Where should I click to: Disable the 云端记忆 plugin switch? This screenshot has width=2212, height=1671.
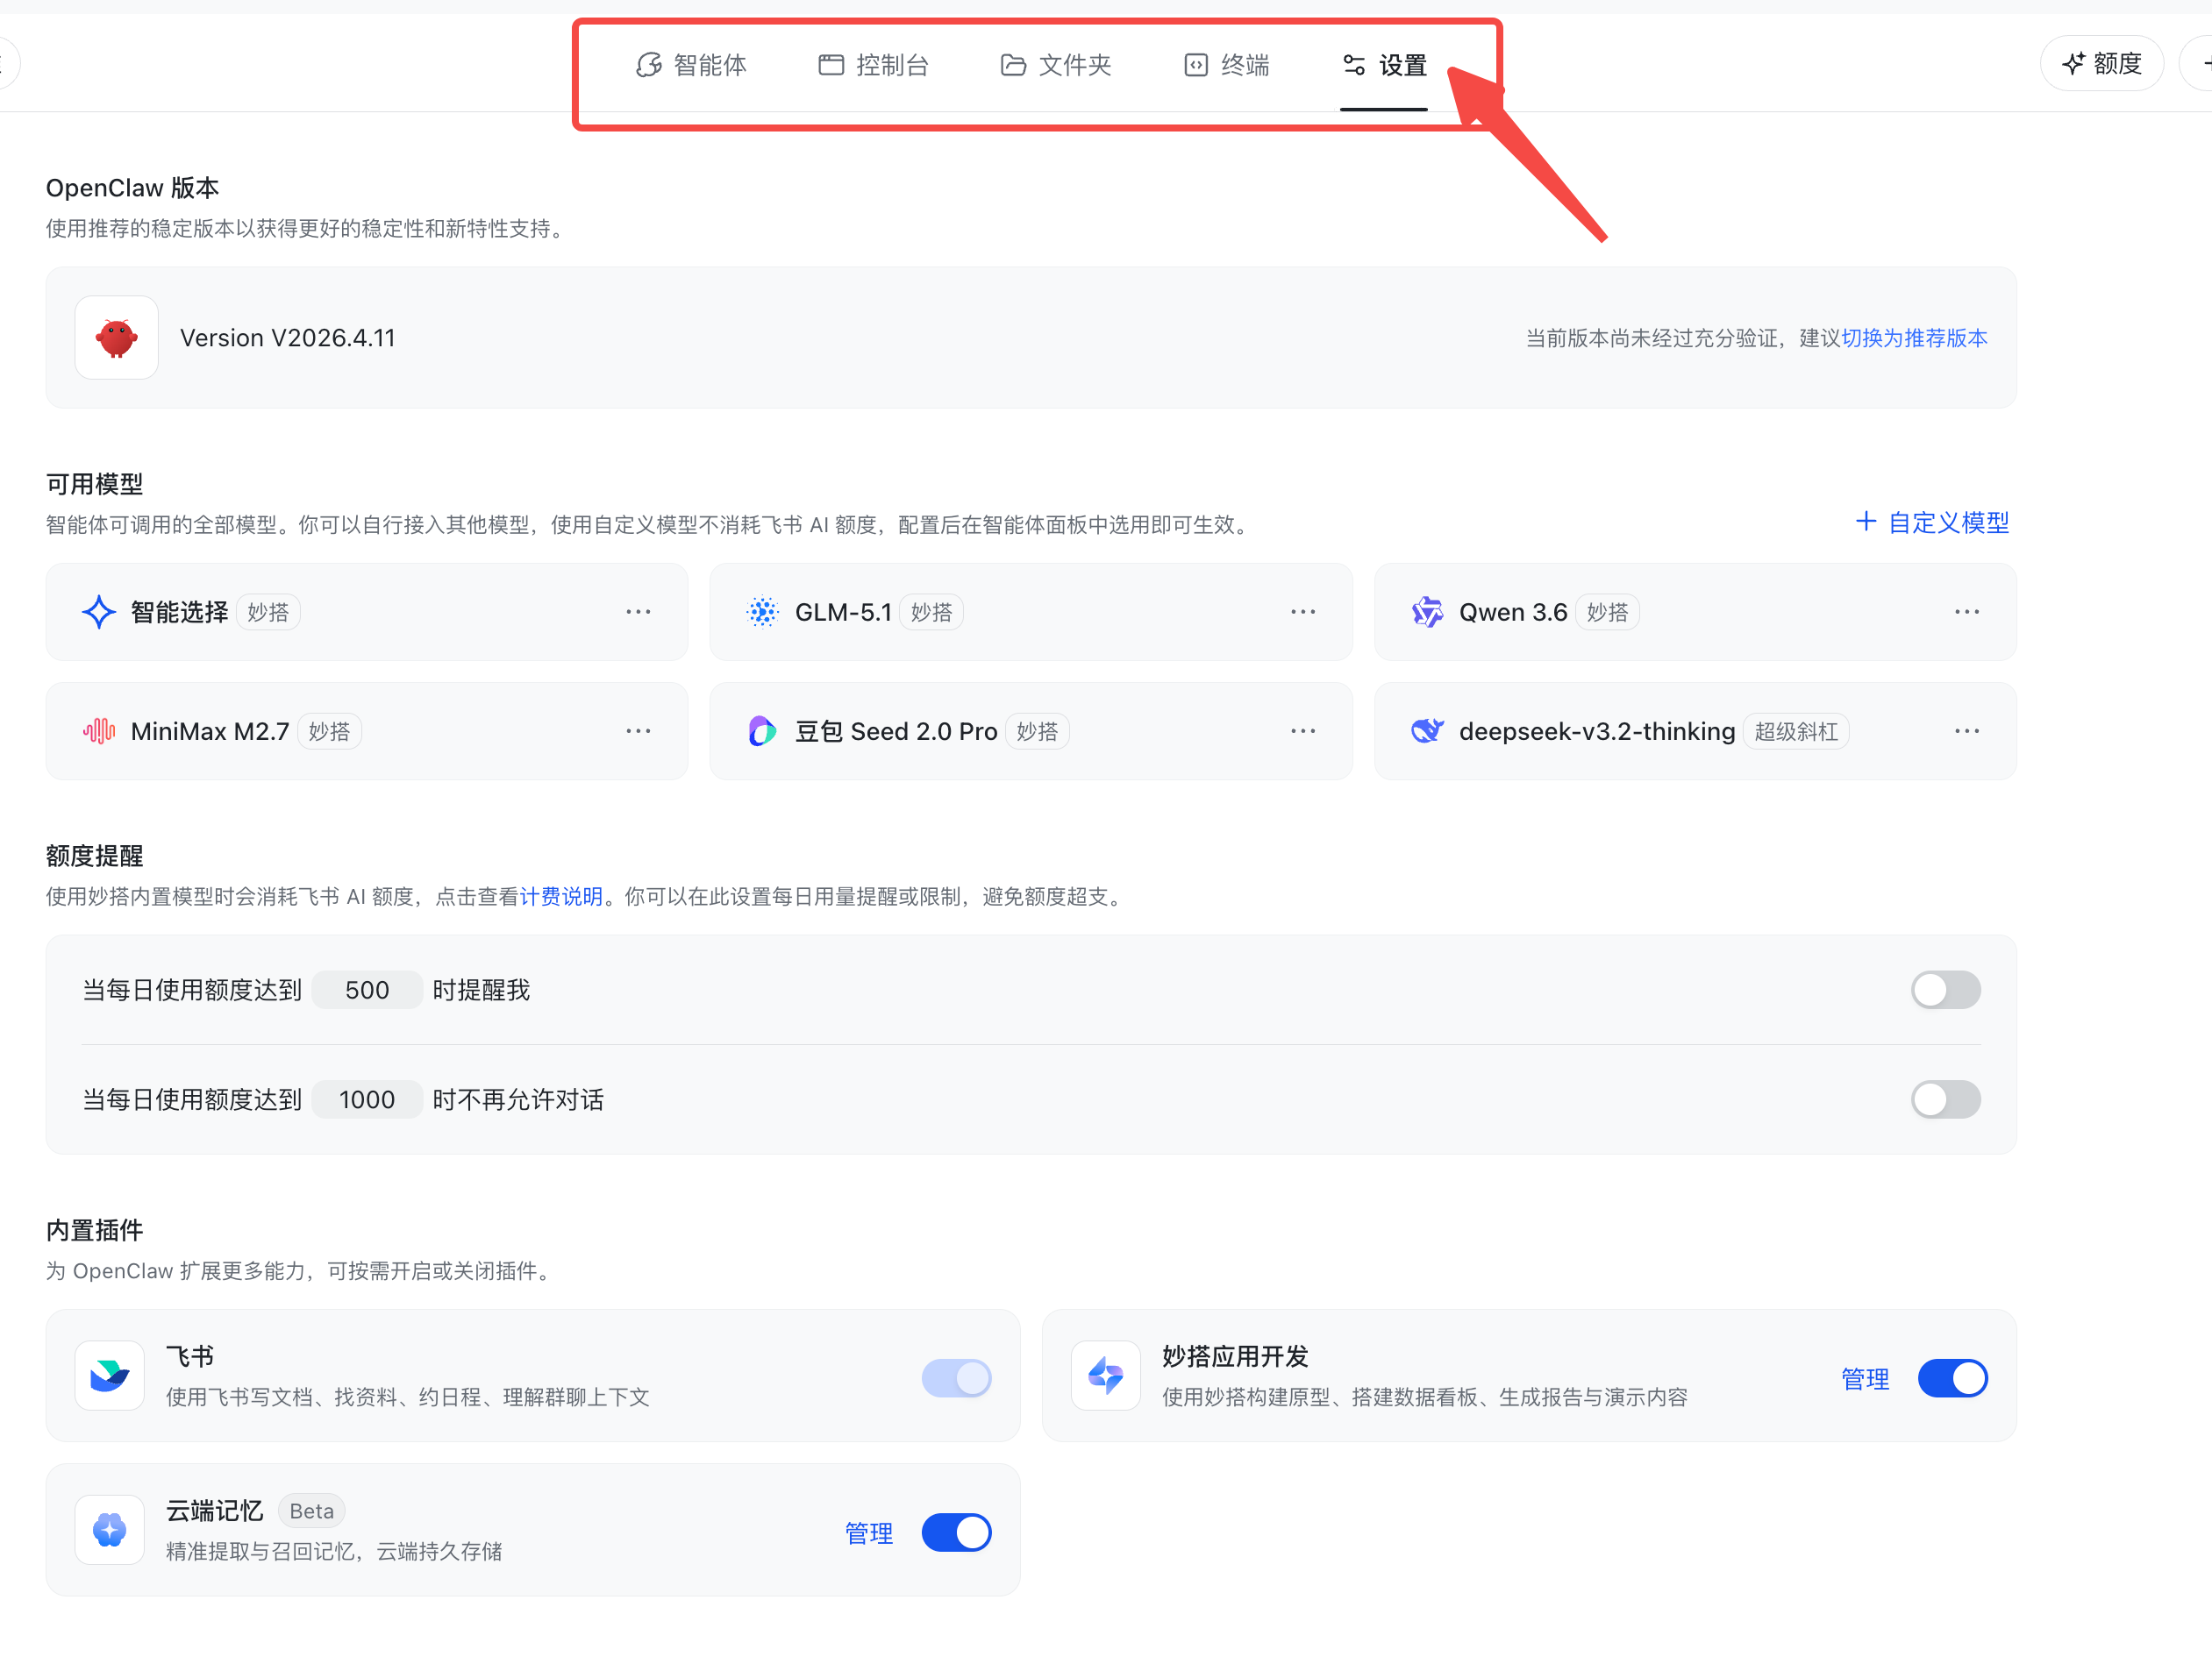click(956, 1532)
